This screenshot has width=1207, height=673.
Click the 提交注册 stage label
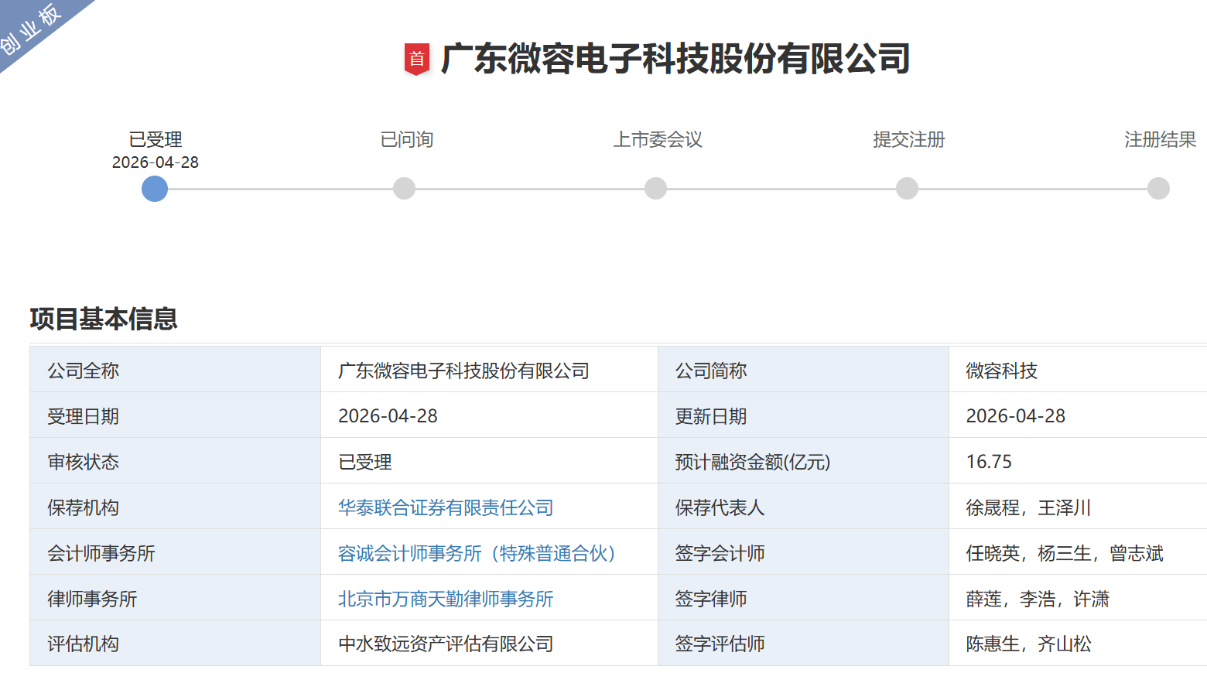909,140
